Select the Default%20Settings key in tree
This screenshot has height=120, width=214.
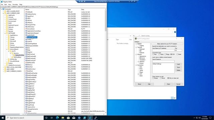(x=19, y=55)
